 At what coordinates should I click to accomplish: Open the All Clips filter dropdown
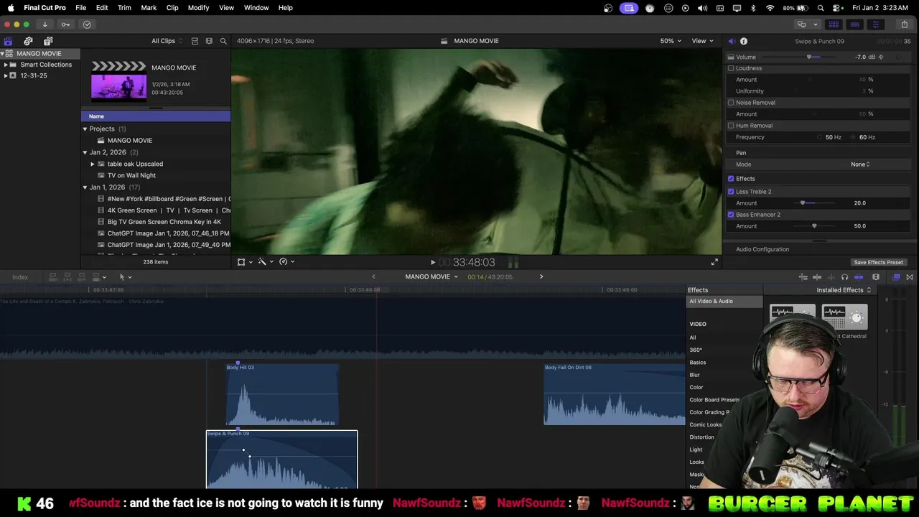click(167, 41)
